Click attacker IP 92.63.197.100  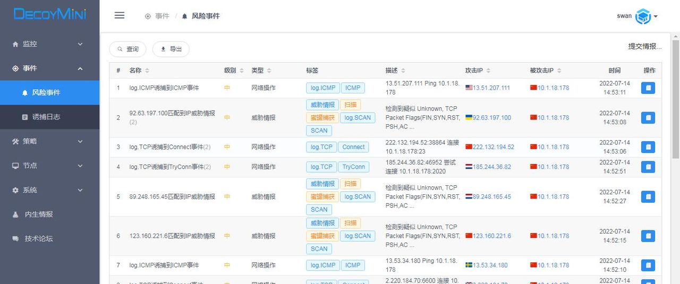point(492,118)
